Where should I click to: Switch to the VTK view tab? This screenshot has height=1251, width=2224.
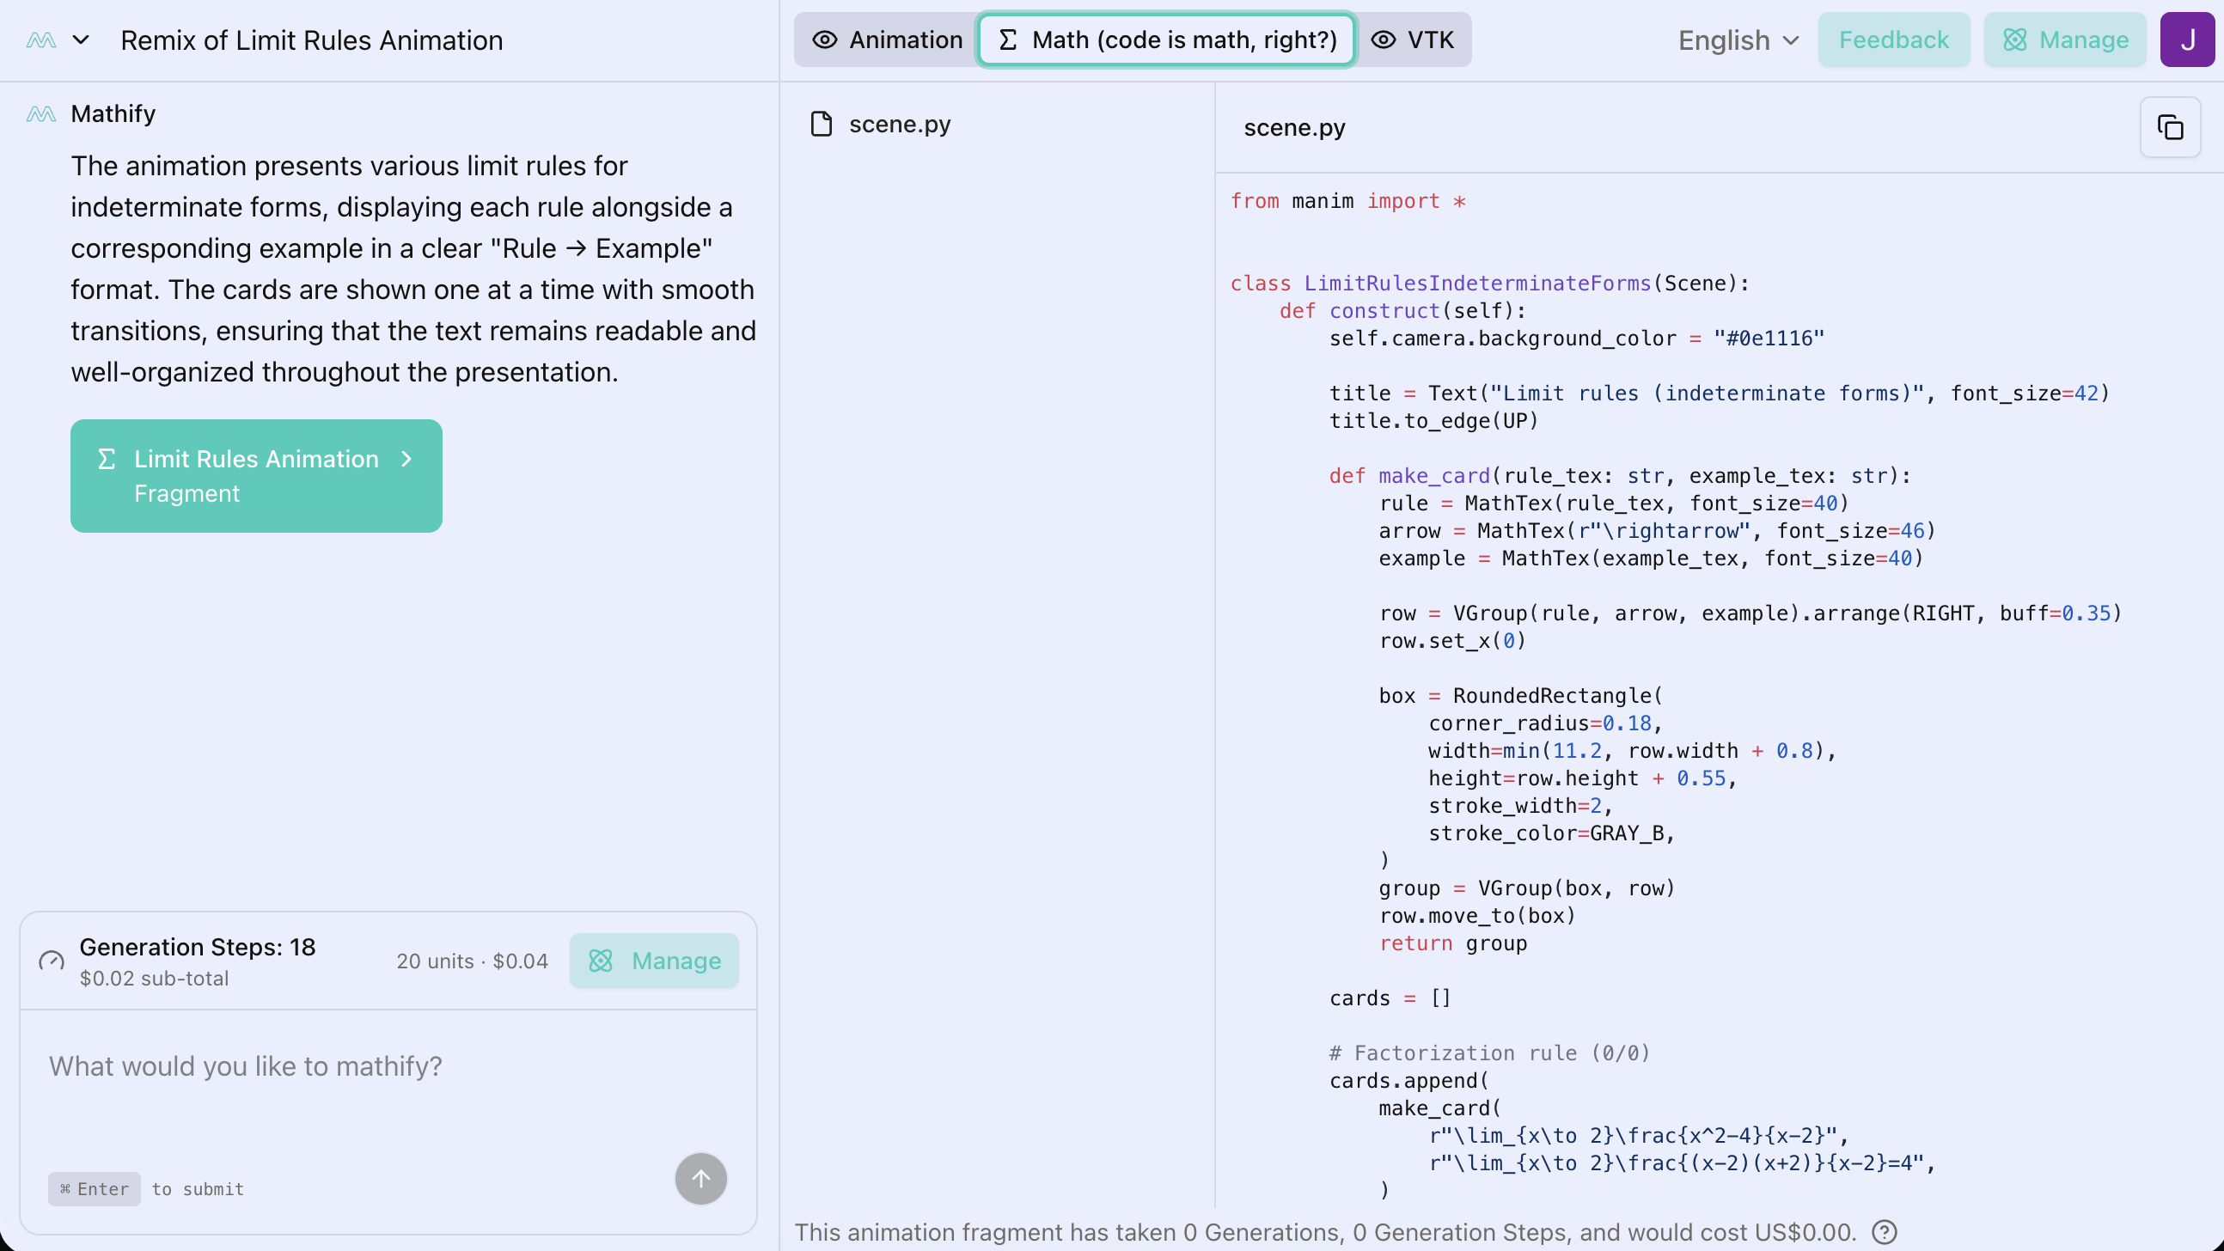click(x=1413, y=40)
